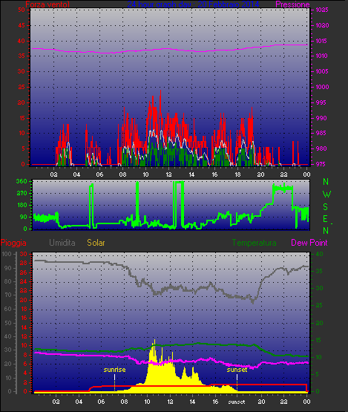
Task: Click the Umidita legend label
Action: pyautogui.click(x=62, y=243)
